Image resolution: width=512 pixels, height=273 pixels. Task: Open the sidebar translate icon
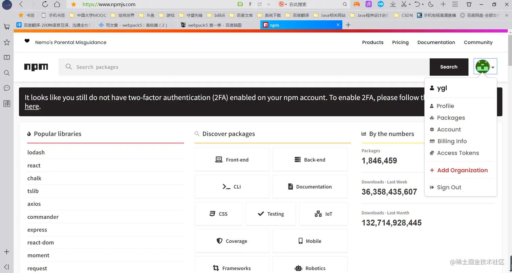click(6, 103)
